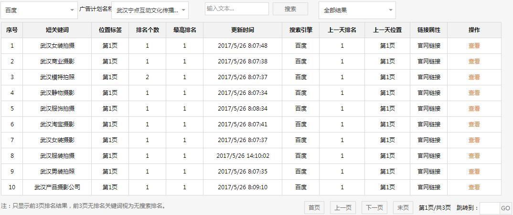Select keyword cell 武汉商业摄影
513x215 pixels.
pos(57,61)
